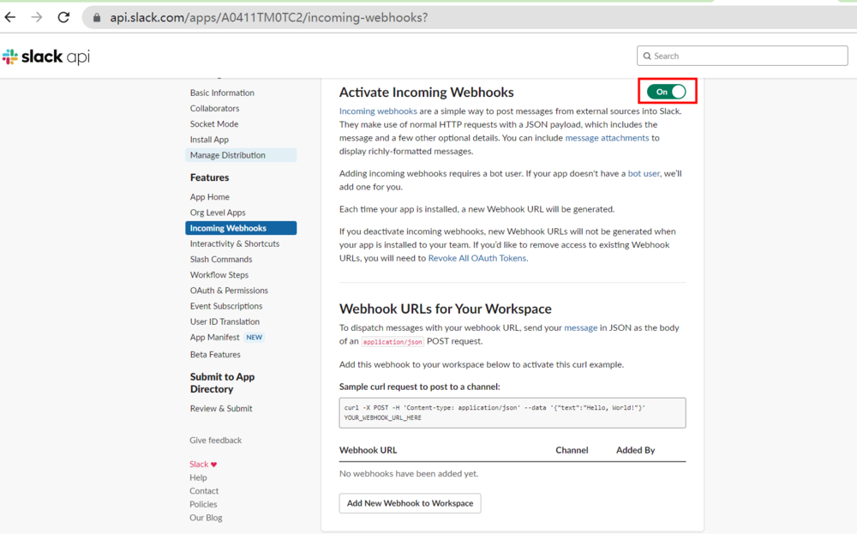Follow the message link in webhook section
Screen dimensions: 857x534
pos(580,327)
